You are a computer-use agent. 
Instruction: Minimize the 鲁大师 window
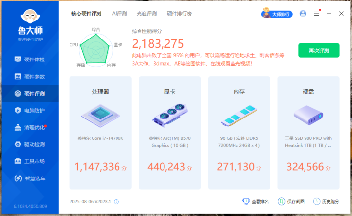coord(329,14)
